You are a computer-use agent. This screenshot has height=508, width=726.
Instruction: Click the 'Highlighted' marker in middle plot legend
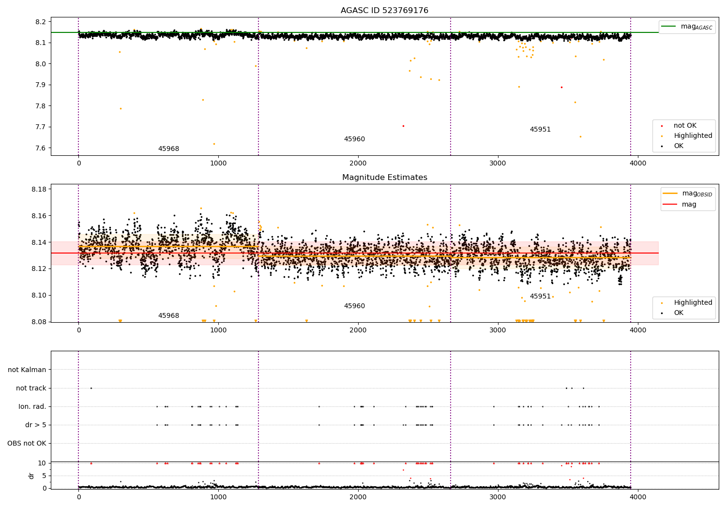click(x=662, y=303)
